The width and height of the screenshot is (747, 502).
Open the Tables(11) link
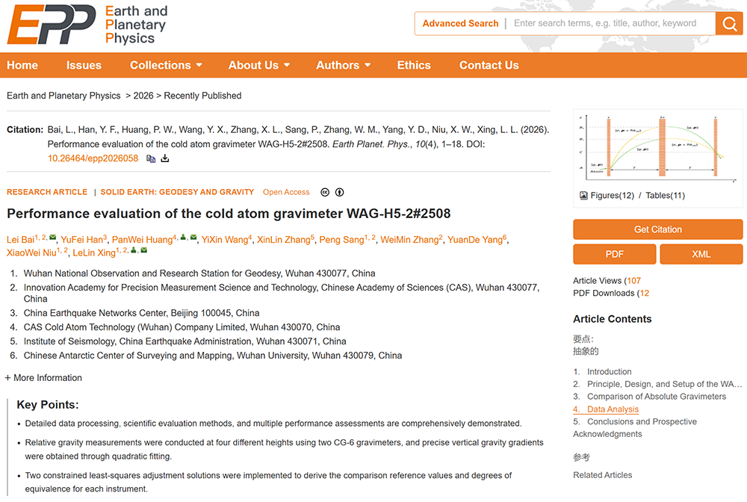665,195
